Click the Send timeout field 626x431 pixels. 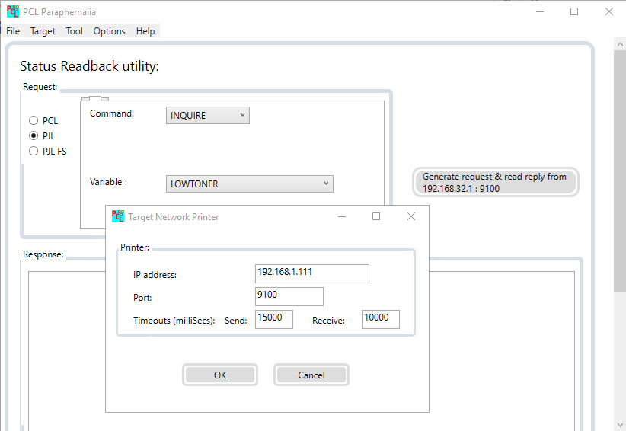coord(274,319)
